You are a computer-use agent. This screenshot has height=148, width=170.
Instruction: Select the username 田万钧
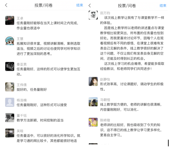(105, 13)
